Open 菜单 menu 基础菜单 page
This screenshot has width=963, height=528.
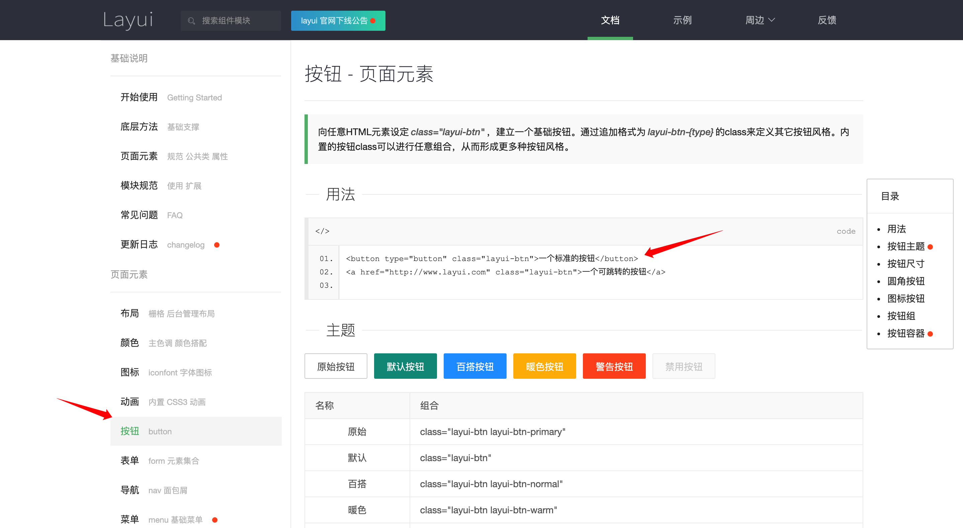195,519
